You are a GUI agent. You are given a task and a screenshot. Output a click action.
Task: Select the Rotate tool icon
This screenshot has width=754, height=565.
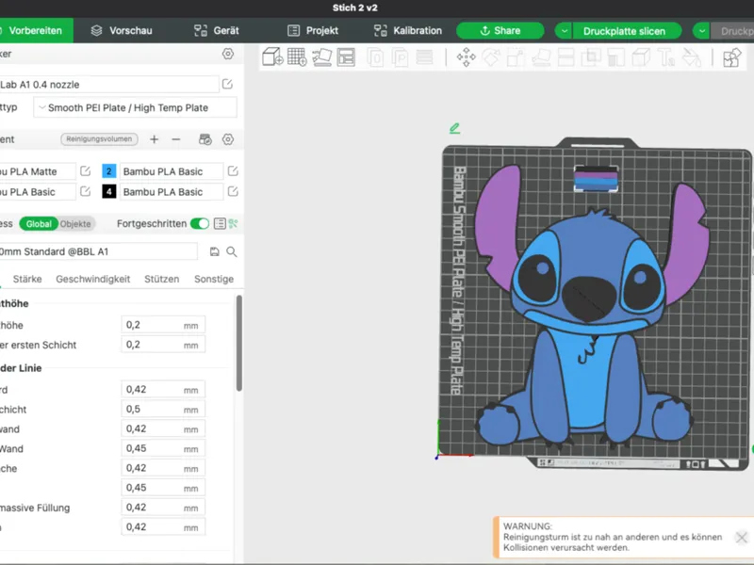[x=491, y=57]
